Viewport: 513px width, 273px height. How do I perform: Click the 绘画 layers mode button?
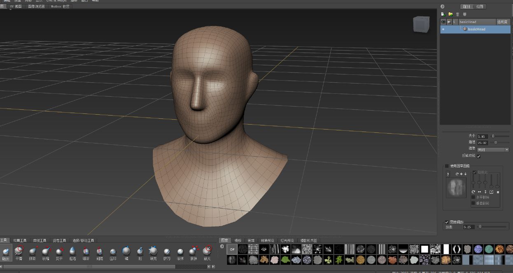pyautogui.click(x=480, y=7)
